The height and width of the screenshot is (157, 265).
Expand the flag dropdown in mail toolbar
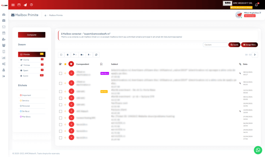pos(75,55)
